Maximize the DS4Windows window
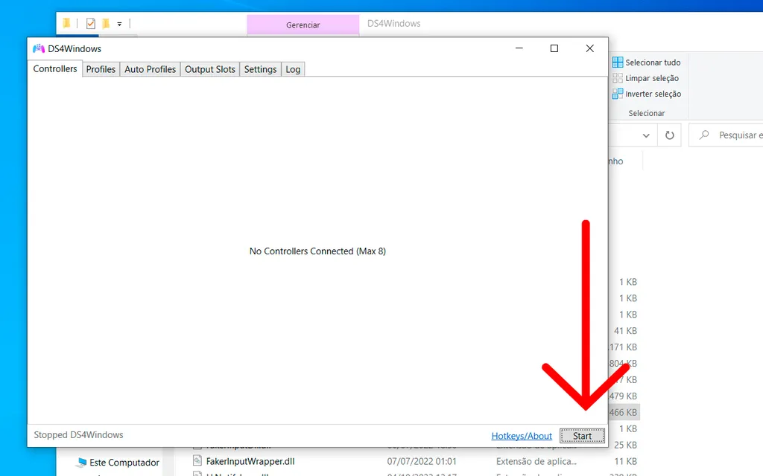Screen dimensions: 763x476 point(554,48)
